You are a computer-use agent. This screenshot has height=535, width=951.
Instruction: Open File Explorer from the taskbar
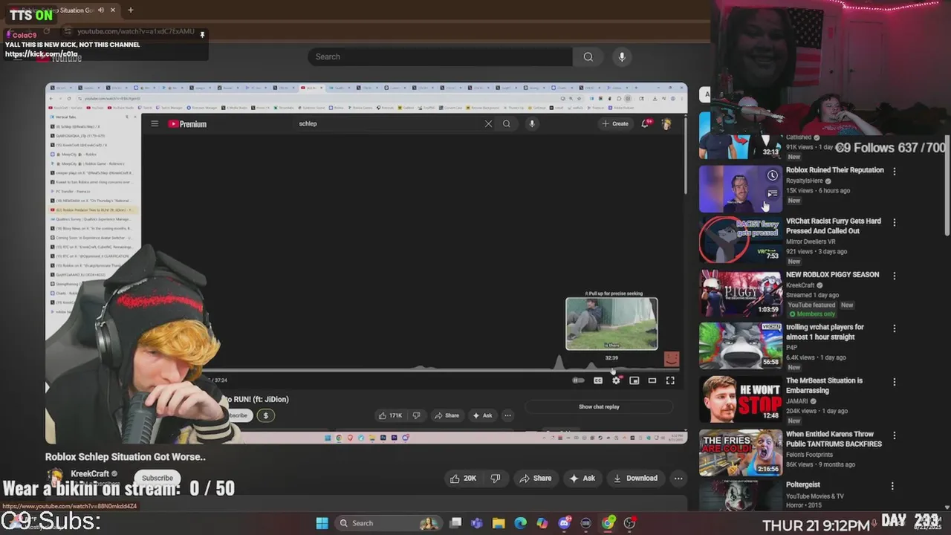tap(499, 523)
